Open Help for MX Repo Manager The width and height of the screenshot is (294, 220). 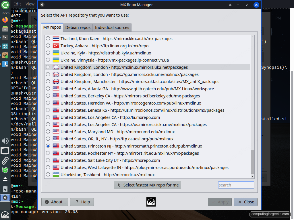click(x=82, y=202)
